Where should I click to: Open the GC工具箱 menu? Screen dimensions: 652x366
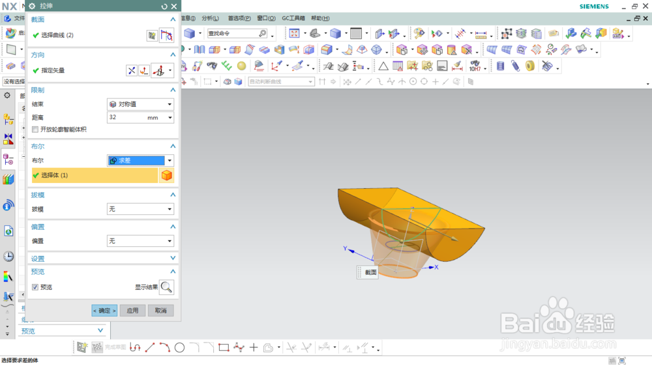[x=293, y=18]
